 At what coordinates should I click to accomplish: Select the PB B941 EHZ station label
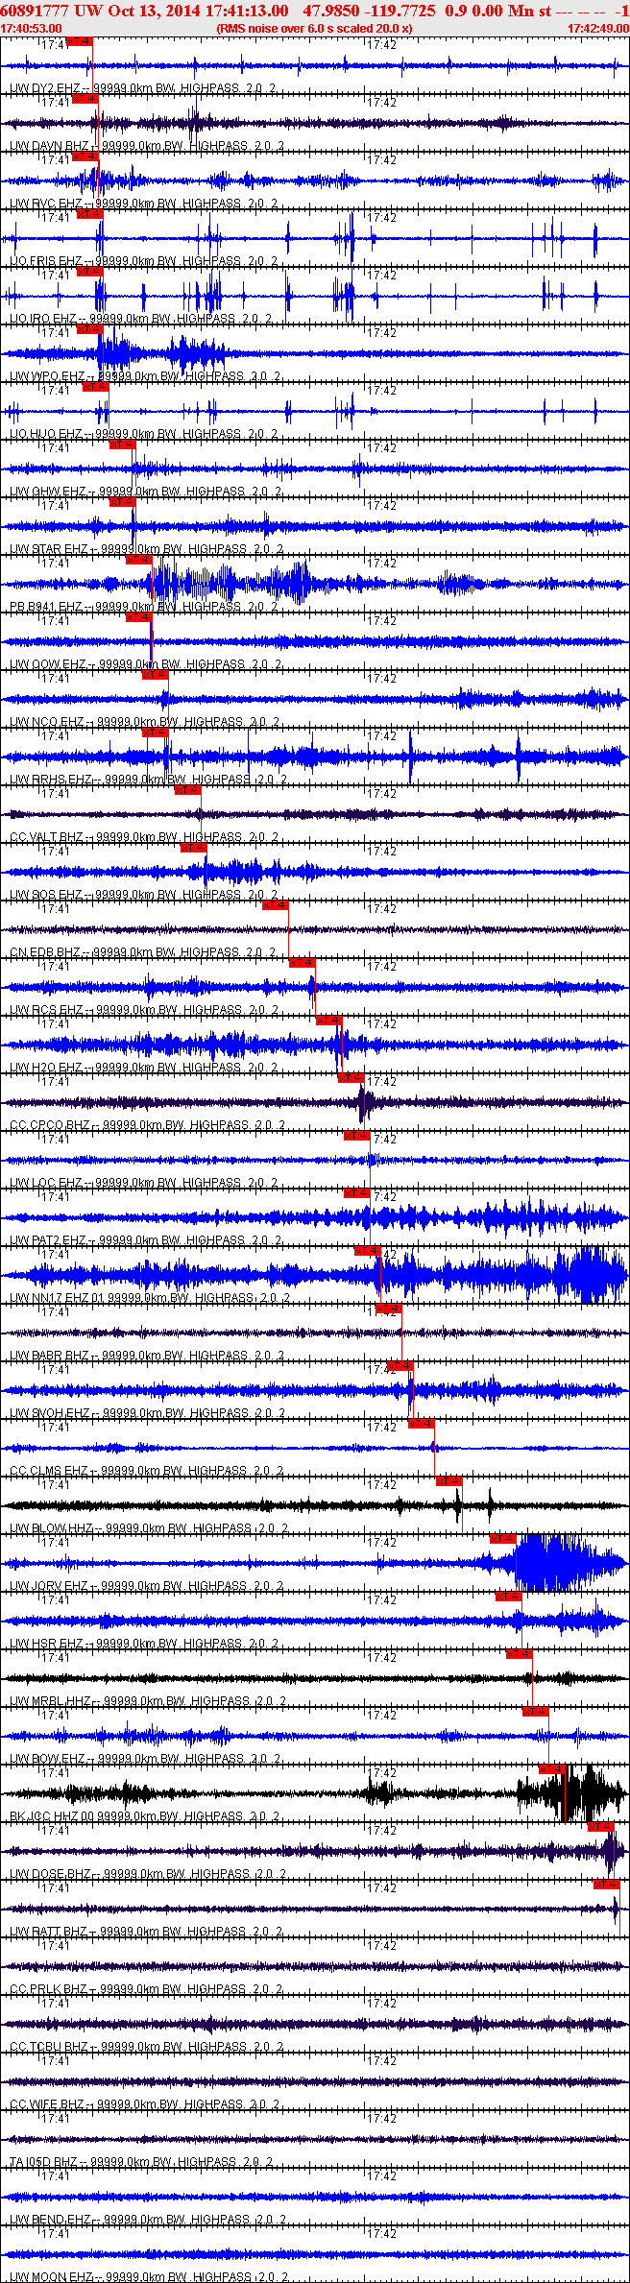click(x=46, y=607)
